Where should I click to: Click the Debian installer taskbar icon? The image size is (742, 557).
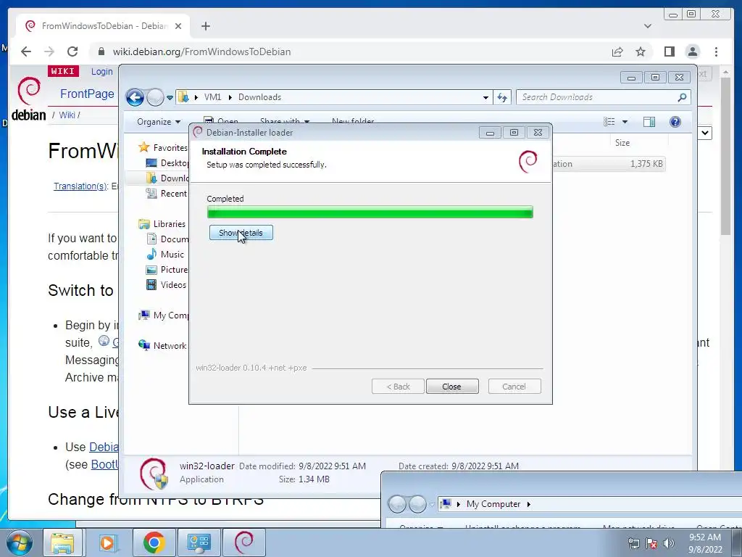point(243,542)
